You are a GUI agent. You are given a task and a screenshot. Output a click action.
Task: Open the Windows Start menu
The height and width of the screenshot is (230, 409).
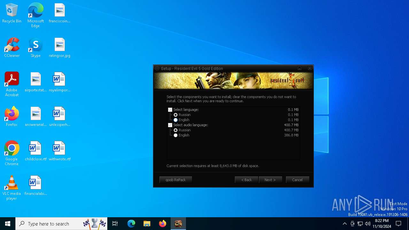[x=8, y=224]
